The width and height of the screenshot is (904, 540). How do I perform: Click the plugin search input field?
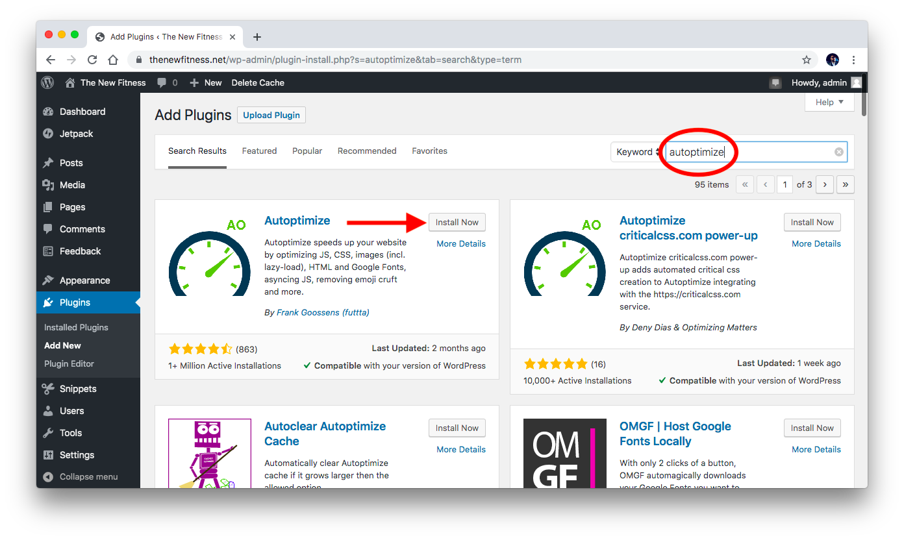point(757,152)
